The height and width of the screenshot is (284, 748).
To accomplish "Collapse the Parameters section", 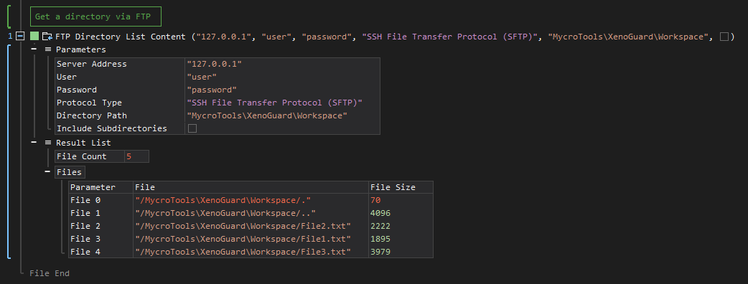I will click(34, 49).
